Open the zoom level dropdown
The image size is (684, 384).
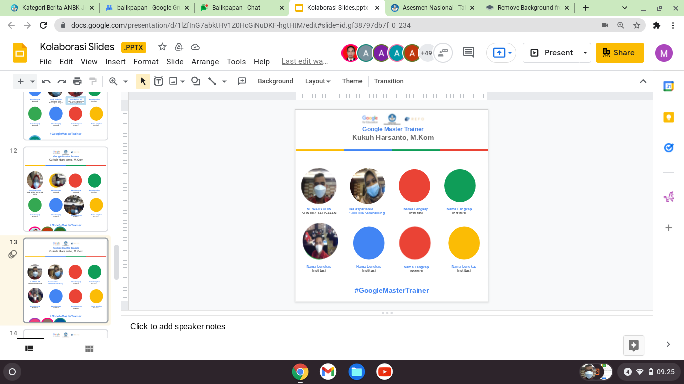tap(125, 81)
